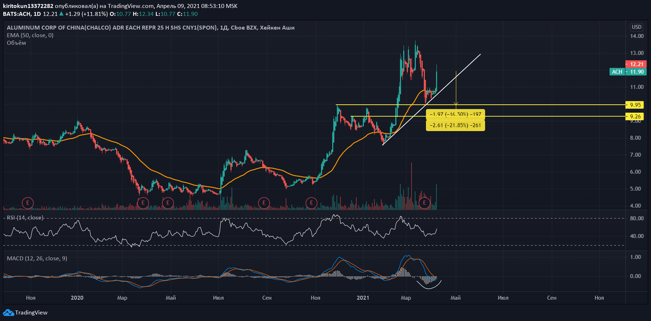Viewport: 651px width, 321px height.
Task: Click the 6.00 price axis label
Action: coord(636,172)
